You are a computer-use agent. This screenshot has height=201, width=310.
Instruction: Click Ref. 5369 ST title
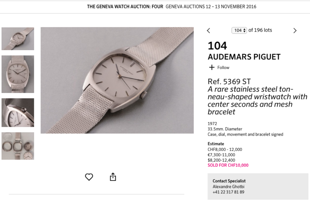[229, 82]
